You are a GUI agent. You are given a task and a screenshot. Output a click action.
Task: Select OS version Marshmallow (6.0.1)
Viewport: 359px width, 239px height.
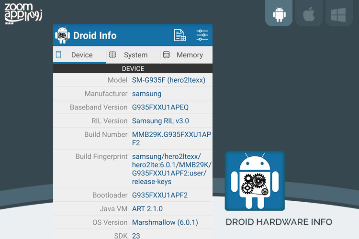click(x=165, y=222)
